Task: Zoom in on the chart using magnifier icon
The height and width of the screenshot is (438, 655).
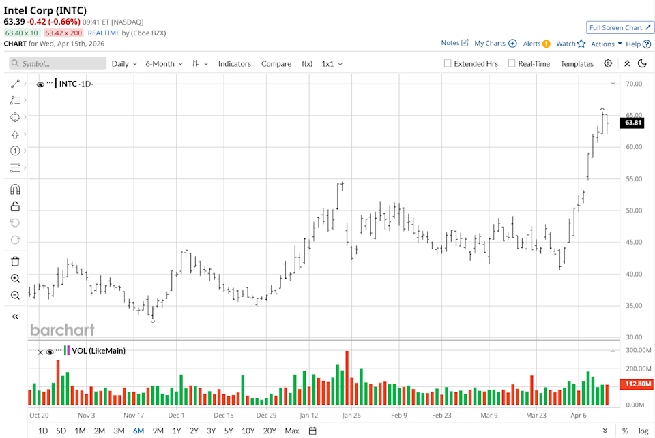Action: pos(15,278)
